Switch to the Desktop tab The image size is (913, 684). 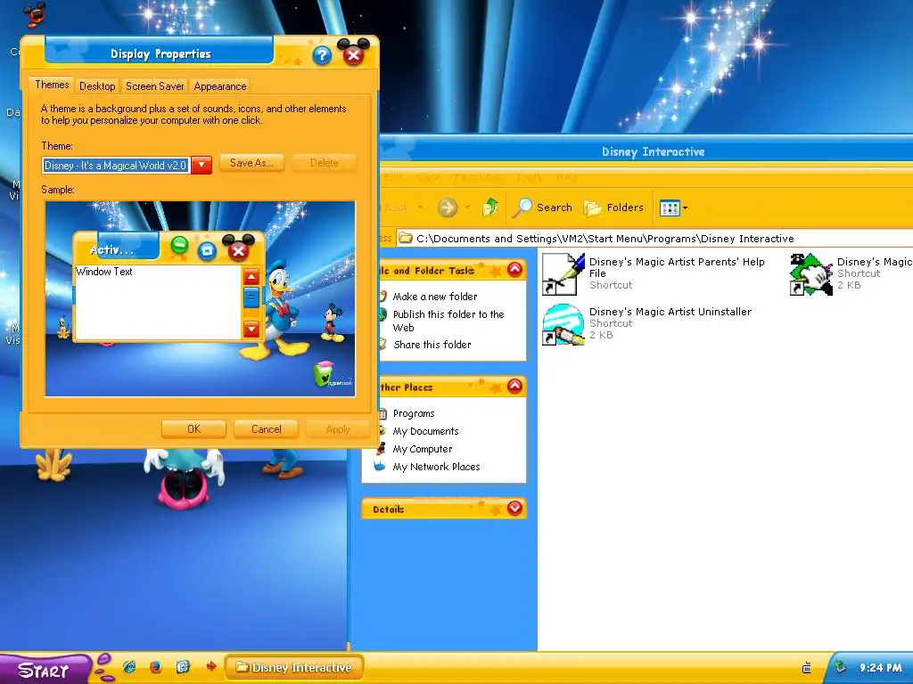tap(97, 86)
